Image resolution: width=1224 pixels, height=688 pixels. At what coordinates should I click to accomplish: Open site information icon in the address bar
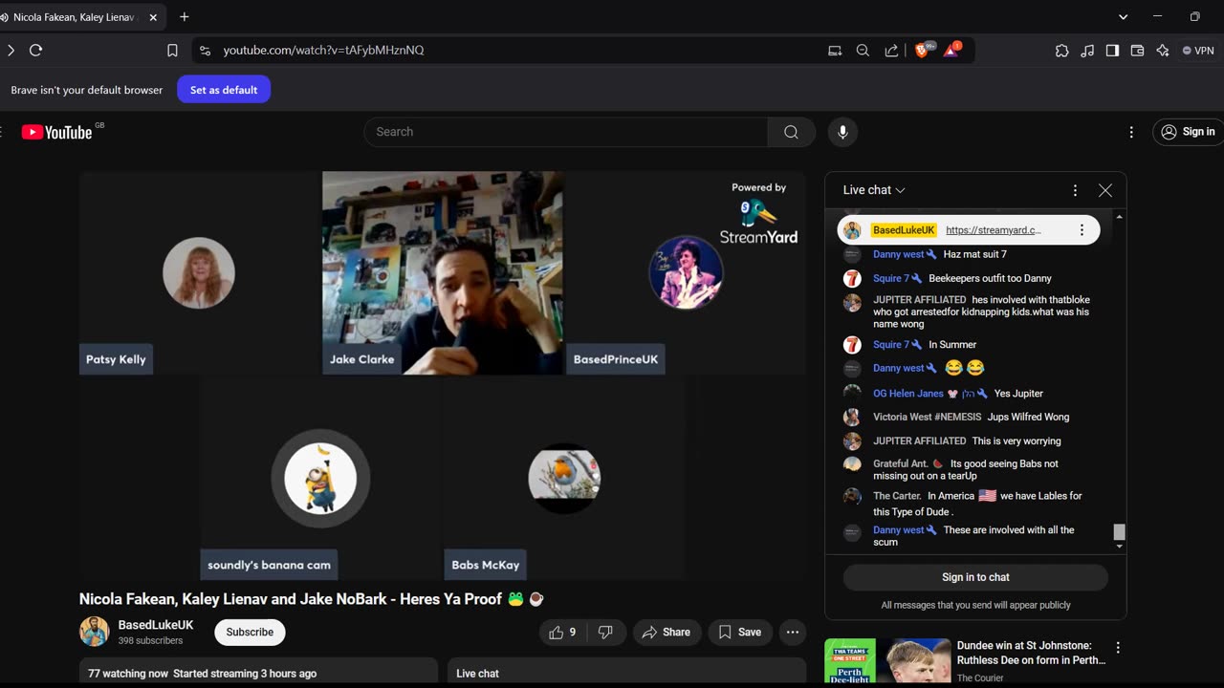(x=204, y=51)
